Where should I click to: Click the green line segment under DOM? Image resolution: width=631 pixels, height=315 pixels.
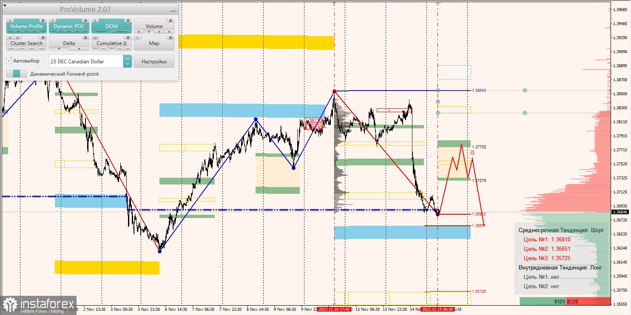tap(102, 32)
